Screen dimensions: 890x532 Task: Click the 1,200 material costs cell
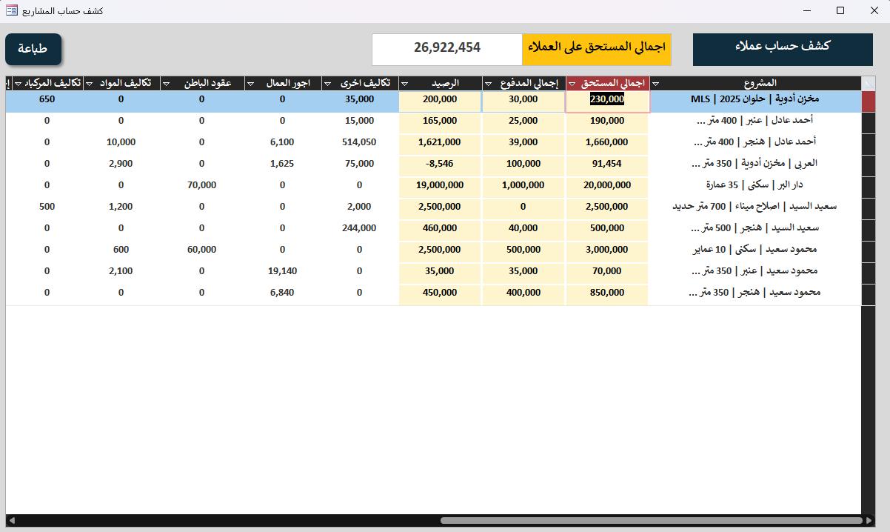tap(122, 209)
